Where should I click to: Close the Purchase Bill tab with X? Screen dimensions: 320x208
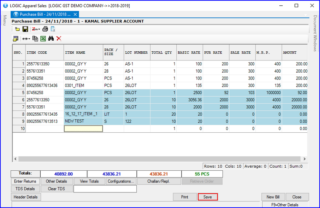click(x=75, y=14)
